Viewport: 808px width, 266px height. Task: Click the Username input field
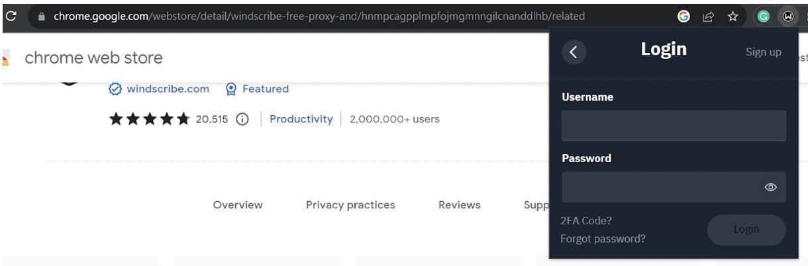[x=674, y=126]
